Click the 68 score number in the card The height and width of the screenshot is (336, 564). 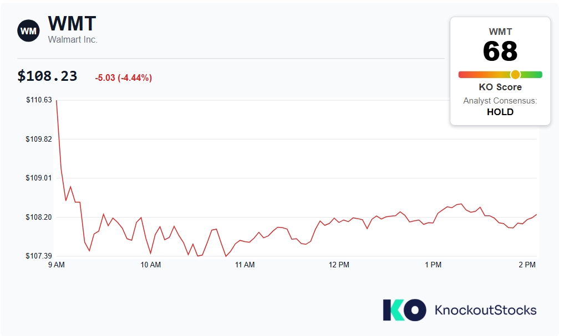point(500,51)
